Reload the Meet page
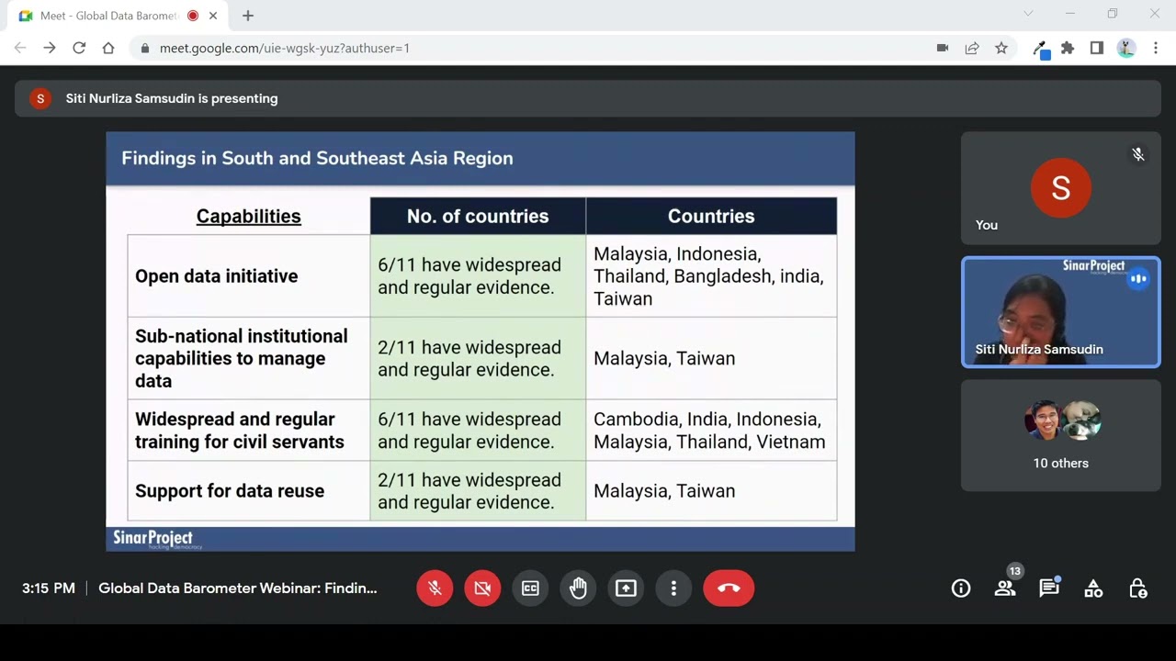Screen dimensions: 1176x661 [x=79, y=48]
